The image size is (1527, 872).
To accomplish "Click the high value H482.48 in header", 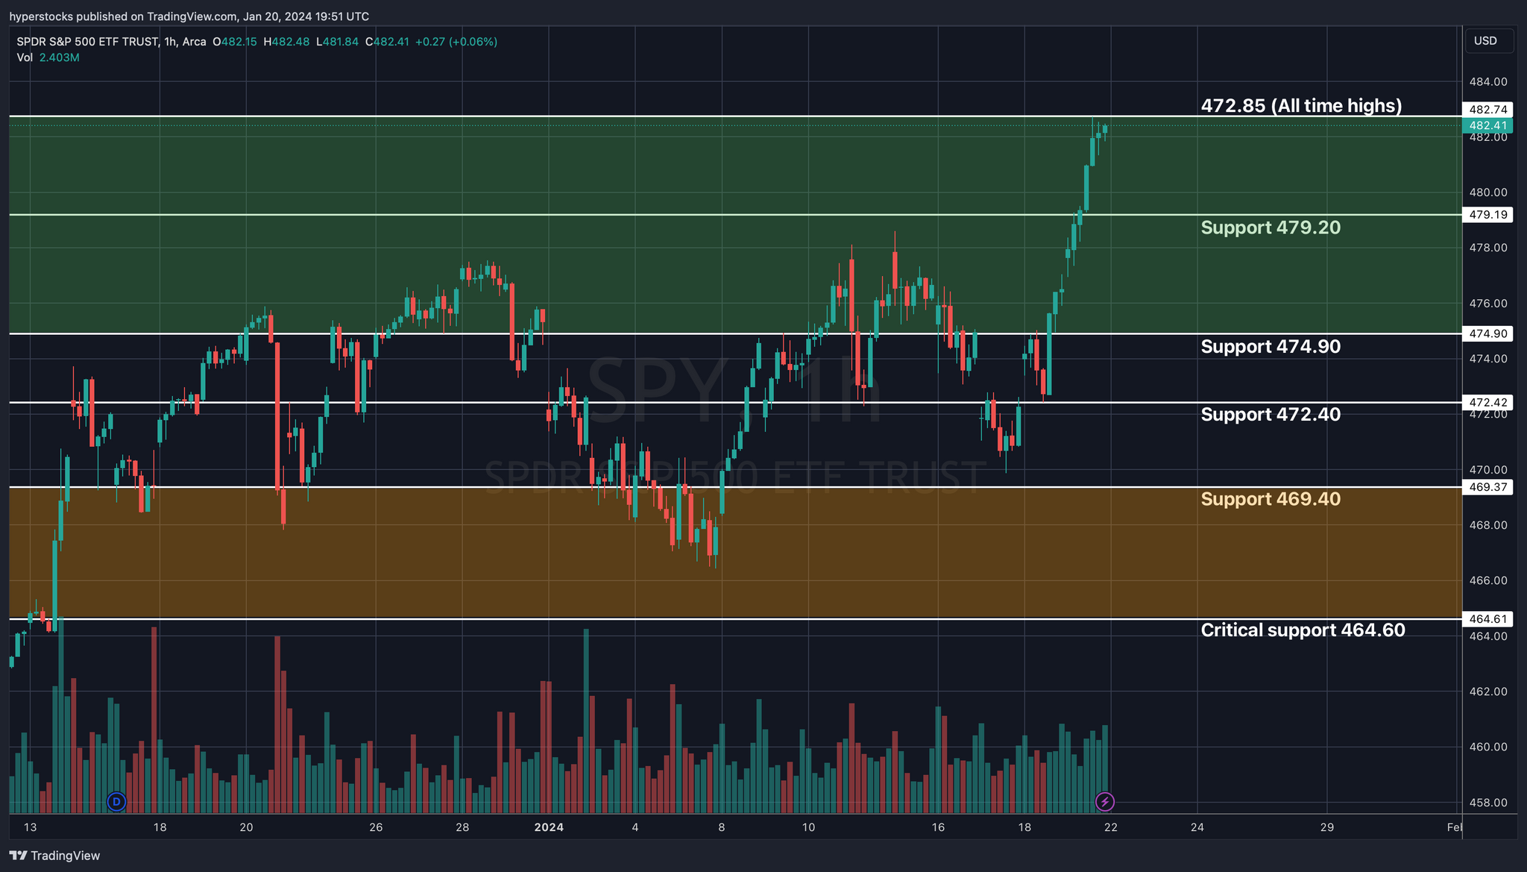I will click(286, 42).
